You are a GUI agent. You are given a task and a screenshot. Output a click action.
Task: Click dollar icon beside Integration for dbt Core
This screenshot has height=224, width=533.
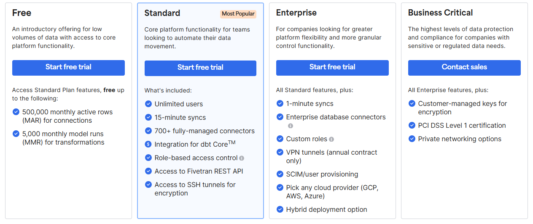tap(148, 144)
